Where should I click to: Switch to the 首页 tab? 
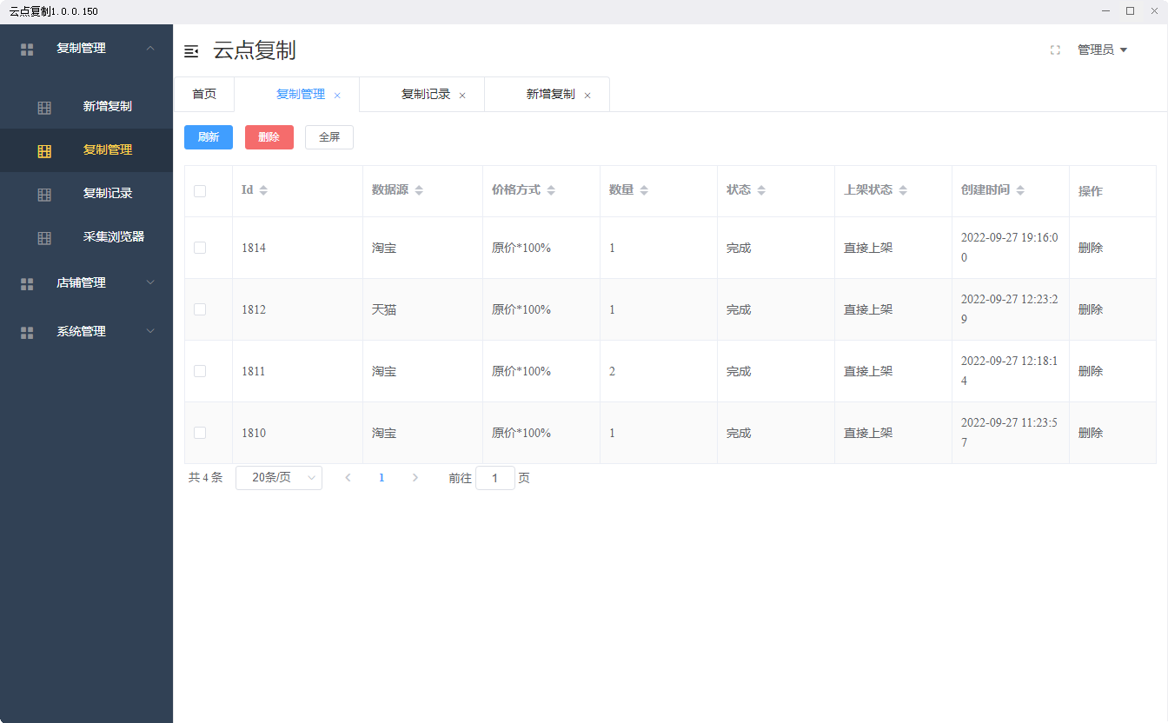204,94
